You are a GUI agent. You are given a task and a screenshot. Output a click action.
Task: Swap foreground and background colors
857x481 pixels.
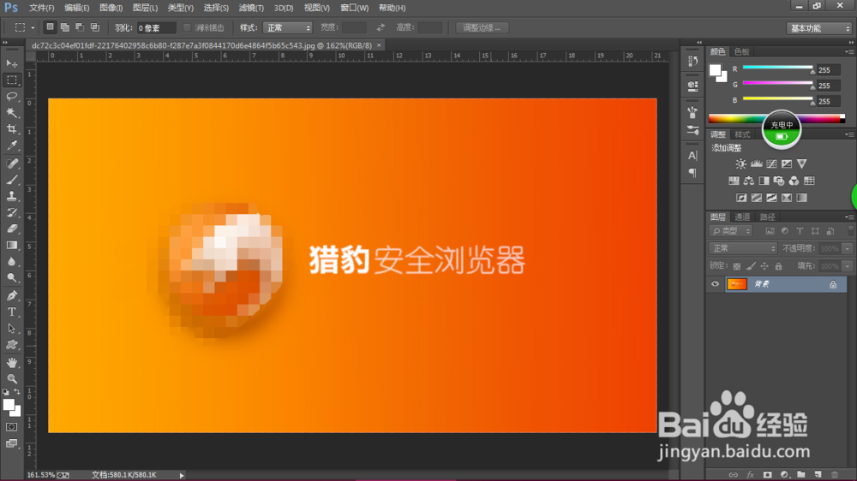(17, 391)
